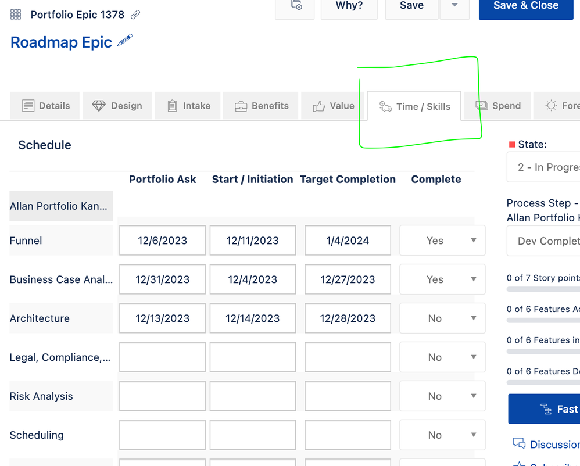Open the Details tab

[45, 106]
